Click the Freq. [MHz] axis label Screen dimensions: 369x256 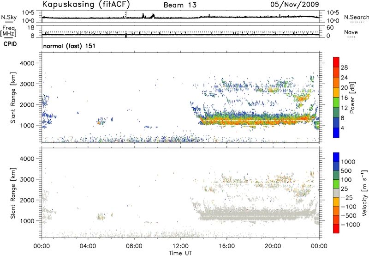click(8, 31)
